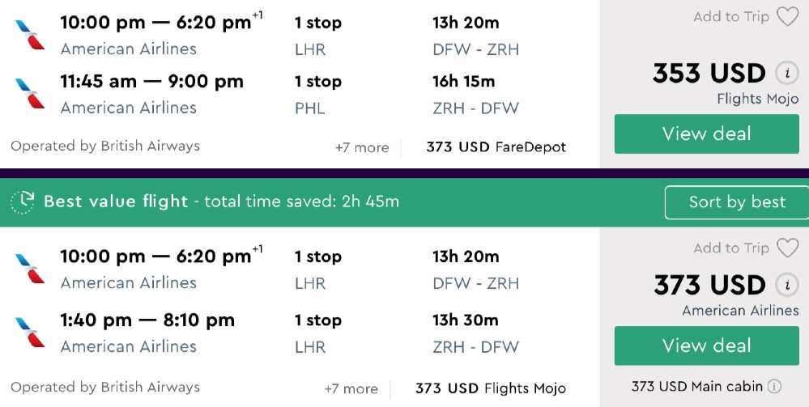Image resolution: width=809 pixels, height=407 pixels.
Task: Toggle the heart icon on the 373 USD flight
Action: 787,248
